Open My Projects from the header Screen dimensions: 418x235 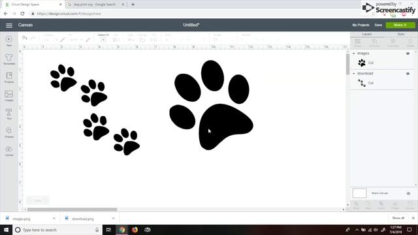coord(361,25)
